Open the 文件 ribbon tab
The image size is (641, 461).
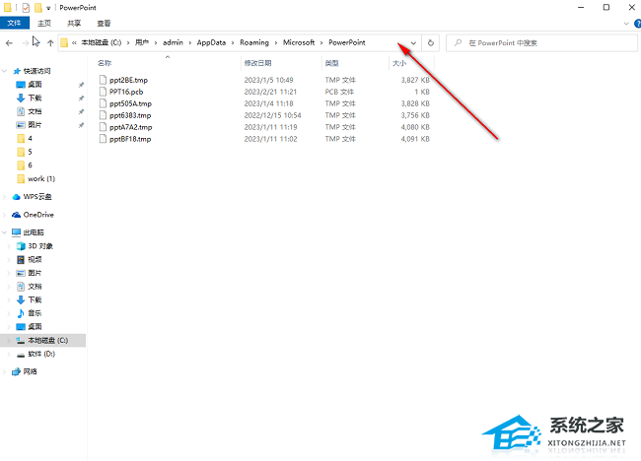15,23
